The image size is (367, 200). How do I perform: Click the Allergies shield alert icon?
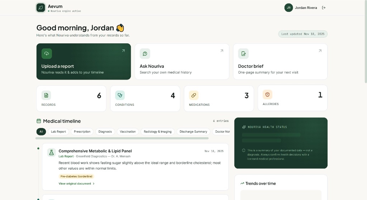coord(267,95)
